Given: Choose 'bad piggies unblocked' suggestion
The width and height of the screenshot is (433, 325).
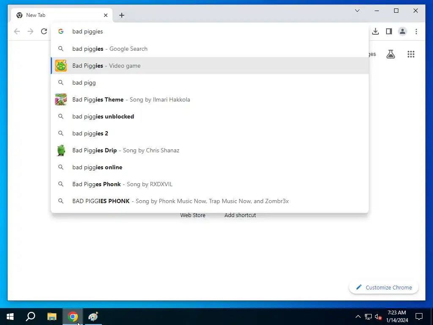Looking at the screenshot, I should [210, 116].
